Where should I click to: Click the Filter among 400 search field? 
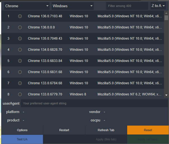pyautogui.click(x=127, y=6)
